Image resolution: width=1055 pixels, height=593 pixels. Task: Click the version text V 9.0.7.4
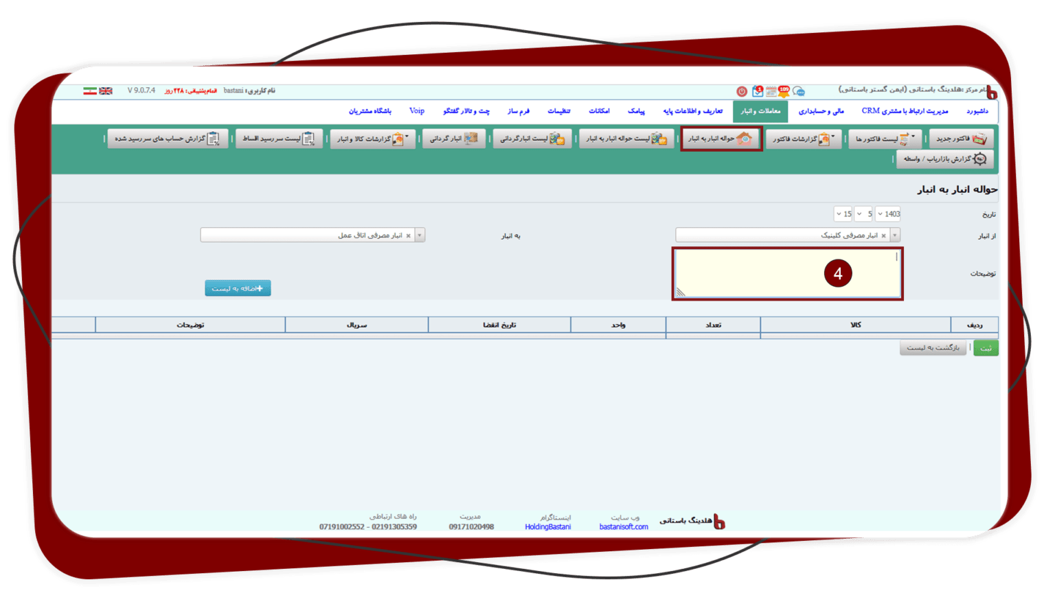(141, 91)
